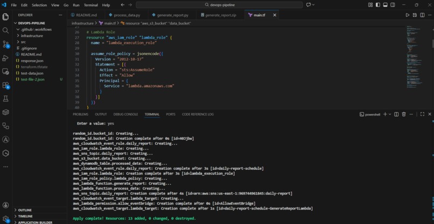Maximize the terminal panel size
The height and width of the screenshot is (224, 434).
[422, 114]
